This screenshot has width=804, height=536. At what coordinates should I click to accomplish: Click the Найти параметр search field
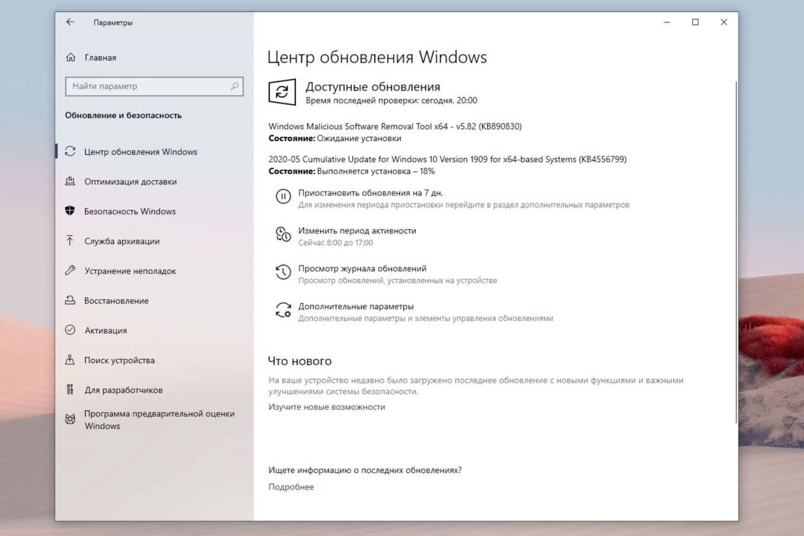point(154,86)
